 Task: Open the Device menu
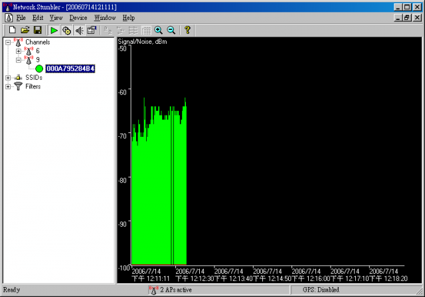[78, 18]
